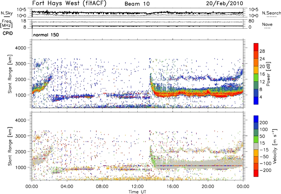Click the 20:00 time tick label
The width and height of the screenshot is (281, 194).
click(208, 187)
